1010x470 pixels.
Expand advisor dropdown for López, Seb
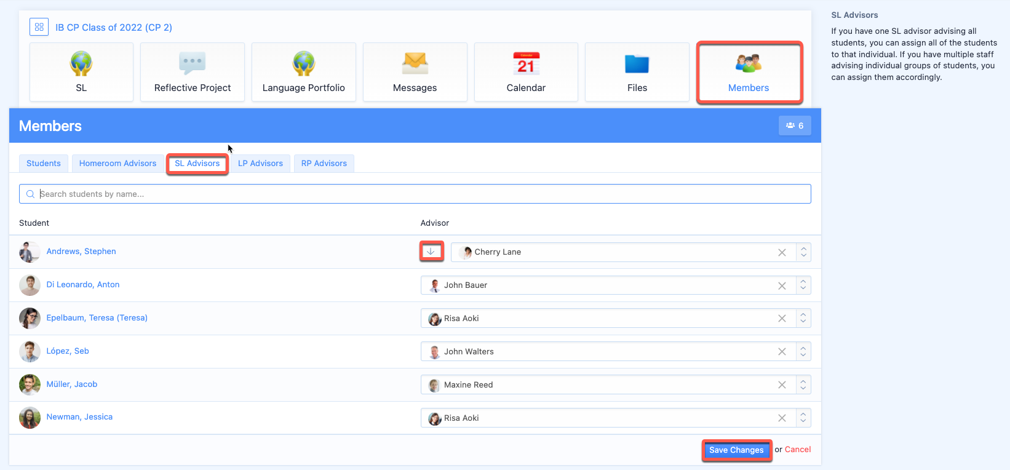point(803,352)
